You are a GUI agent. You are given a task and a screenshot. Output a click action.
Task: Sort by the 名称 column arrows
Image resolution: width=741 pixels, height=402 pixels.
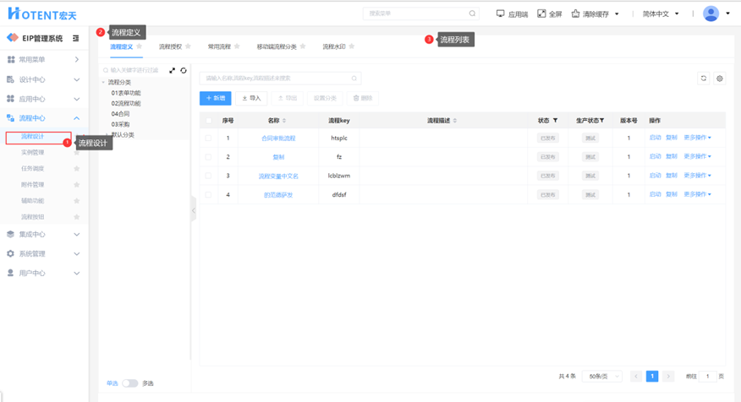tap(284, 121)
